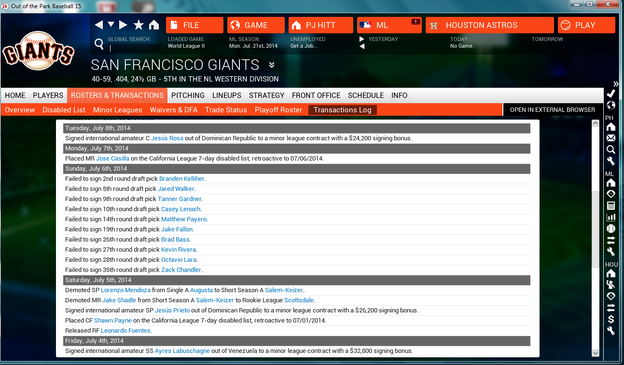
Task: Expand the San Francisco Giants team dropdown
Action: [x=272, y=65]
